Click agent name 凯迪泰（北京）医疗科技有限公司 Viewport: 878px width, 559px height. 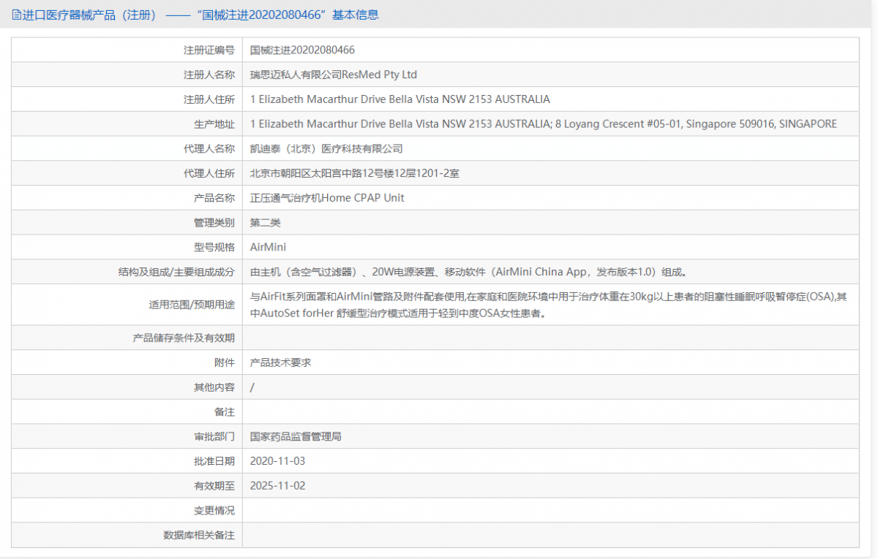(326, 148)
